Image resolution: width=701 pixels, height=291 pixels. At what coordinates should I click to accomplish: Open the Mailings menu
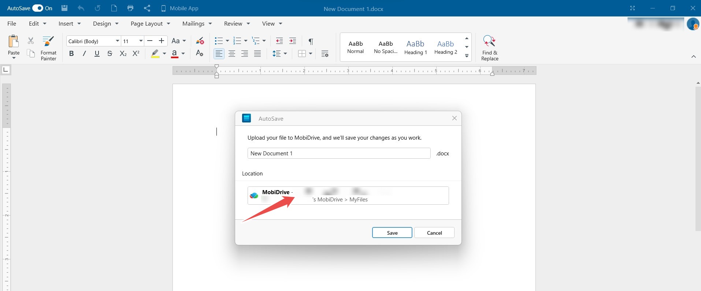pos(197,23)
